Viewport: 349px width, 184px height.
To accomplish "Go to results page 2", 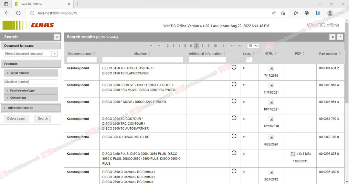I will pyautogui.click(x=168, y=46).
